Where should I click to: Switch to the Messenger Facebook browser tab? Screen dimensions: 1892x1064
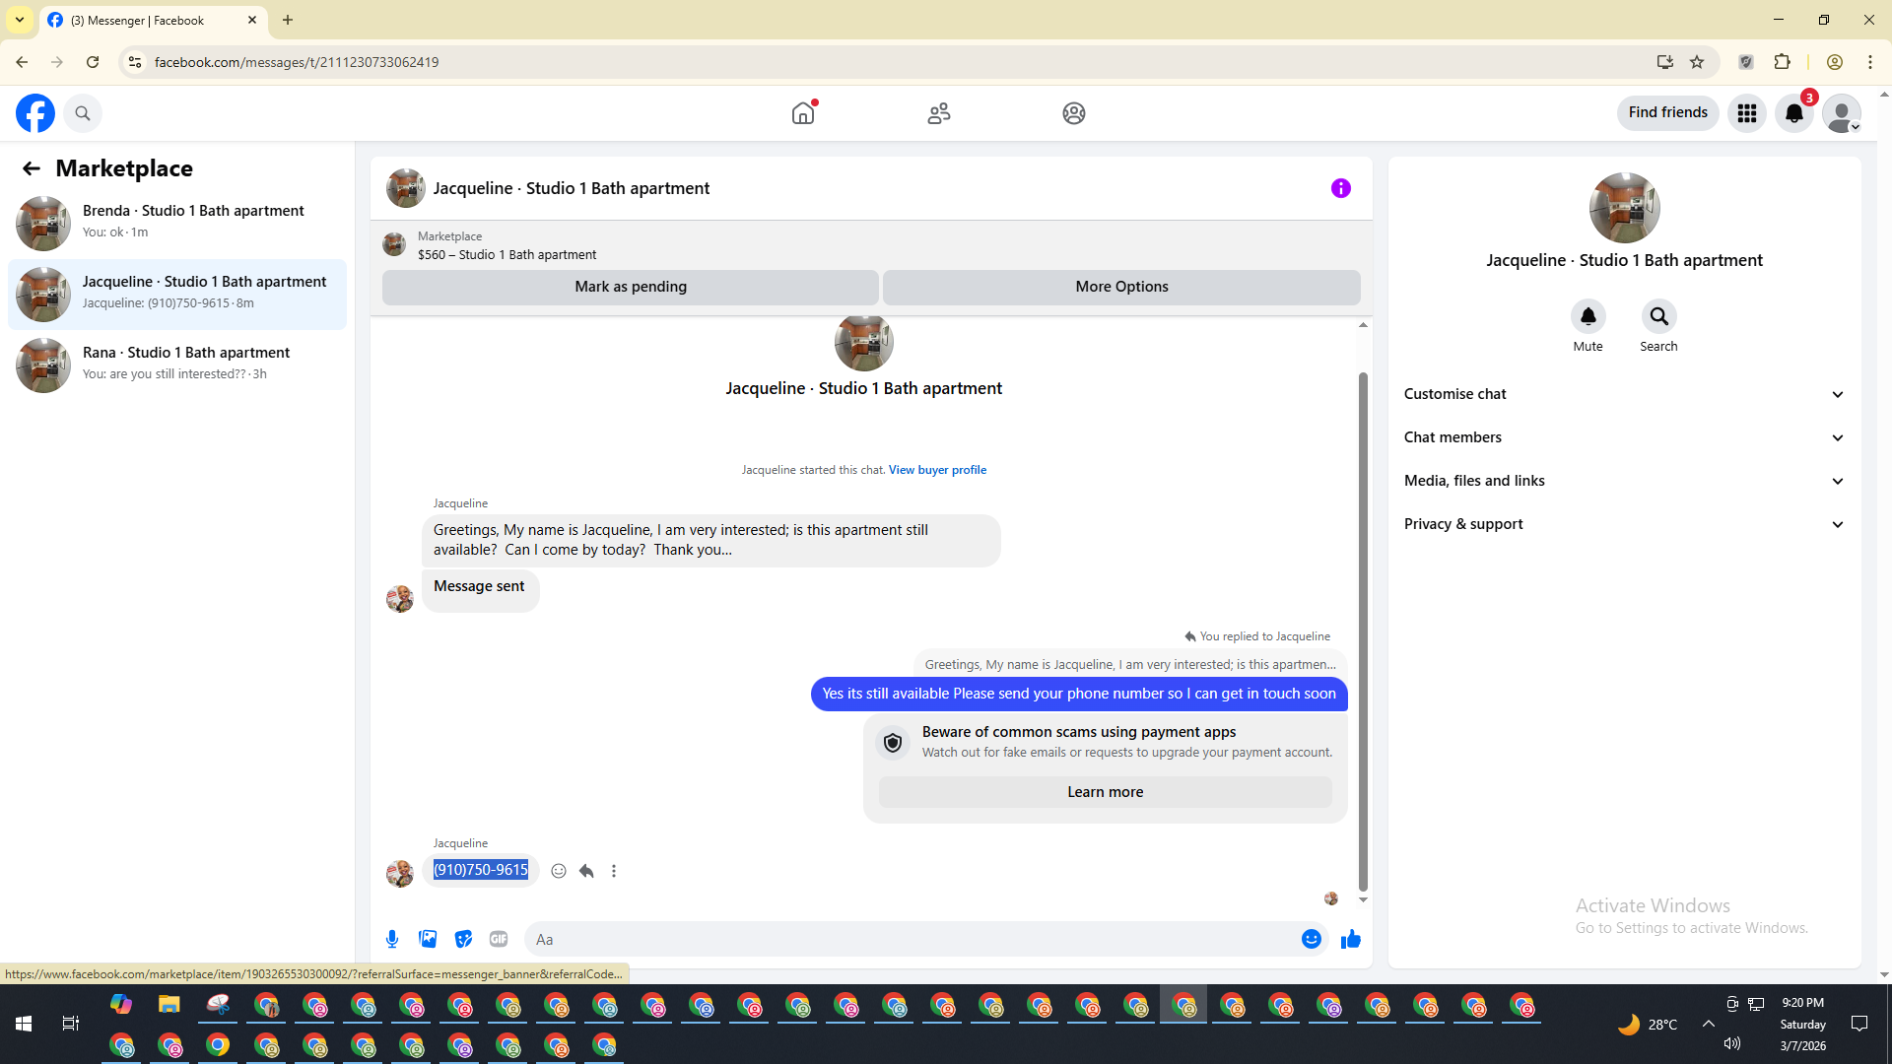coord(153,21)
